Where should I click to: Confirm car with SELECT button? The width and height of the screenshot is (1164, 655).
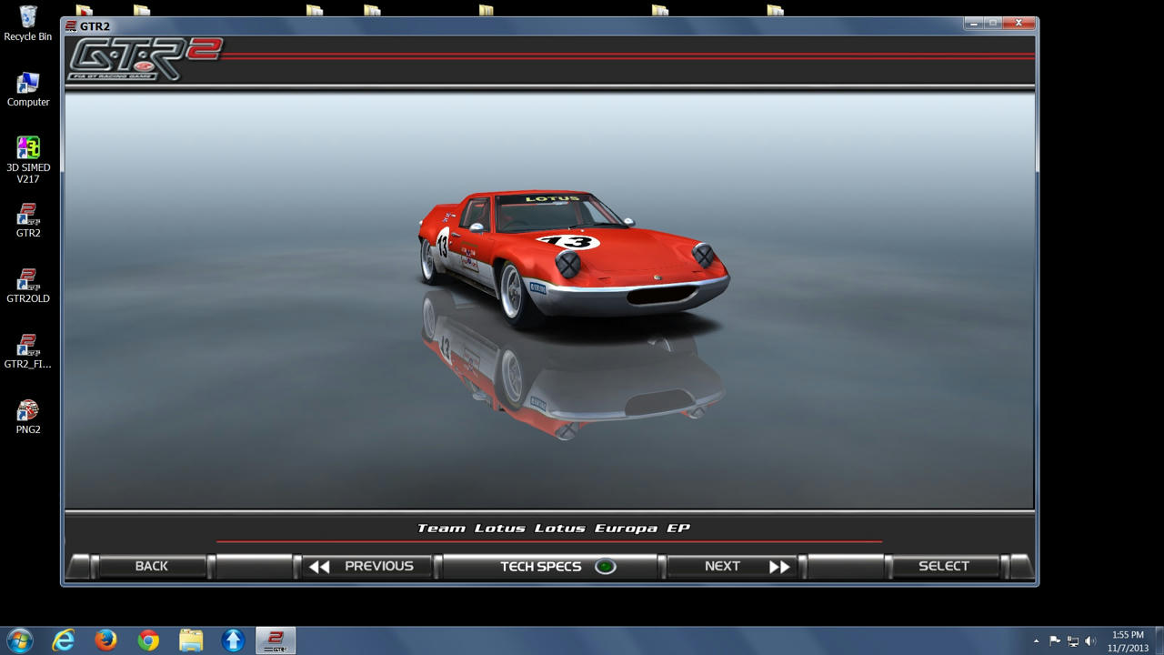(944, 566)
